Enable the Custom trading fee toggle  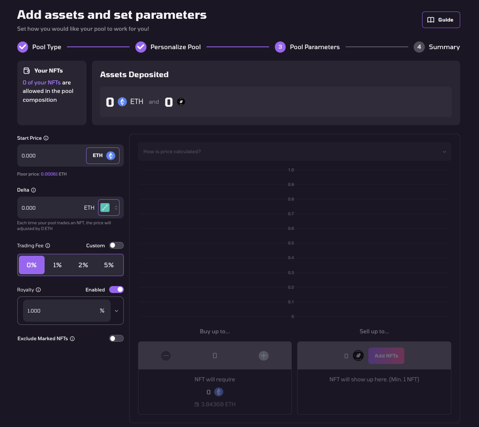116,245
